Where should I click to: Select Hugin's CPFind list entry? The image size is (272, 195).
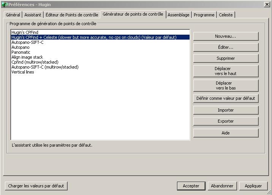(x=100, y=32)
